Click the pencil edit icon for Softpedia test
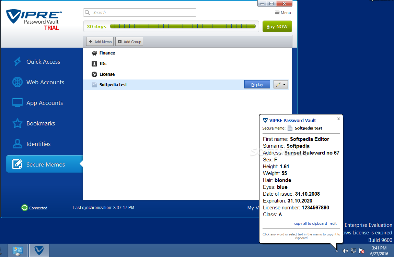This screenshot has width=394, height=257. [x=278, y=85]
